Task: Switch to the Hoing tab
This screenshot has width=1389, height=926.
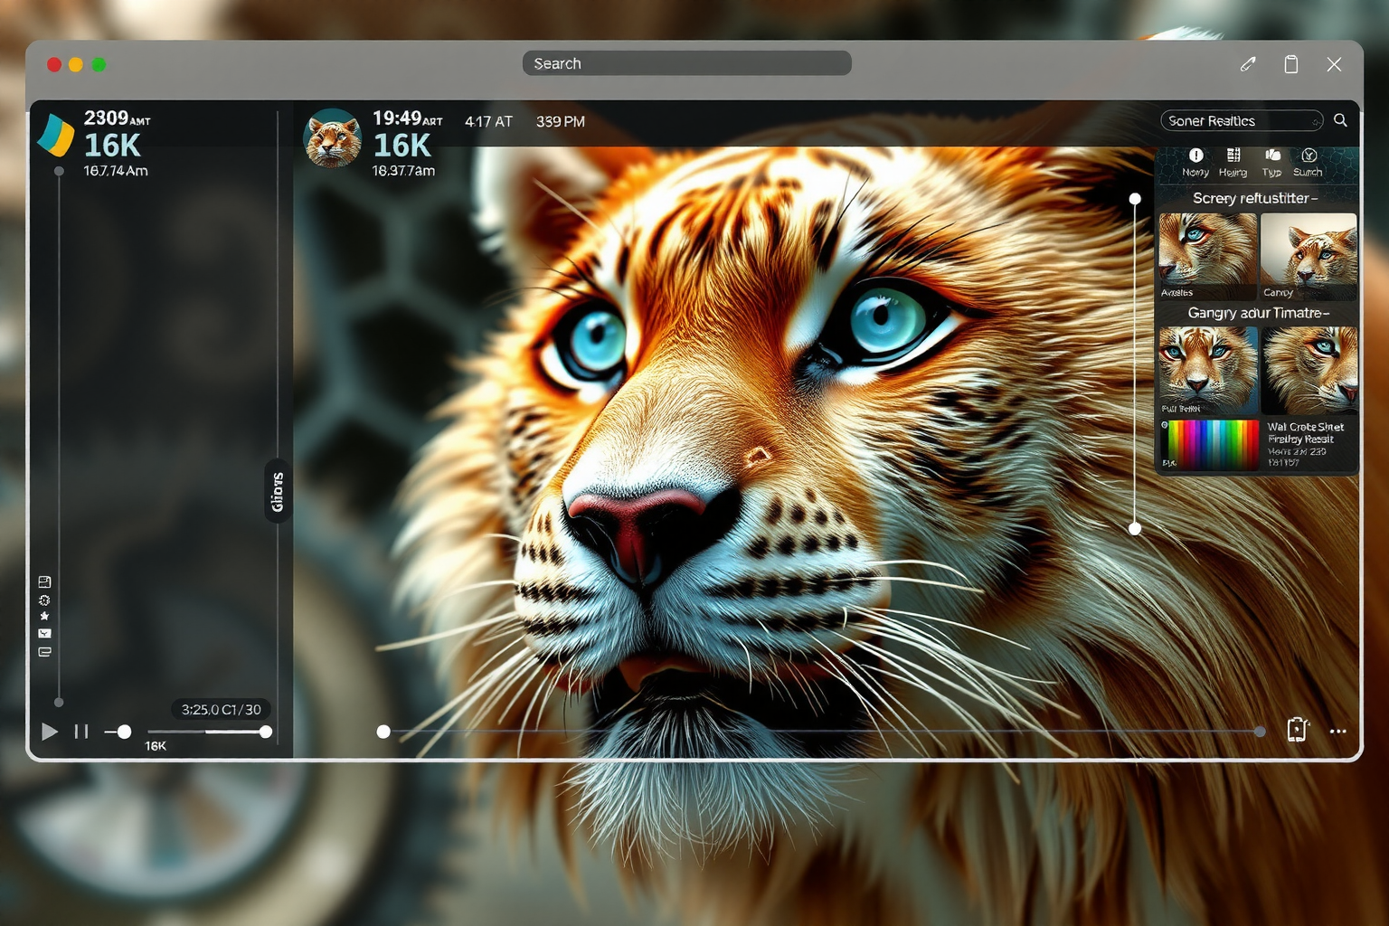Action: pyautogui.click(x=1233, y=162)
